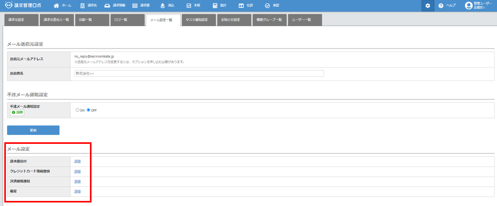Select the OFF radio for 不達メール通知設定
Image resolution: width=497 pixels, height=206 pixels.
[x=88, y=110]
